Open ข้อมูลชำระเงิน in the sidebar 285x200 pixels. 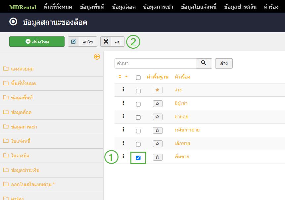pyautogui.click(x=25, y=170)
